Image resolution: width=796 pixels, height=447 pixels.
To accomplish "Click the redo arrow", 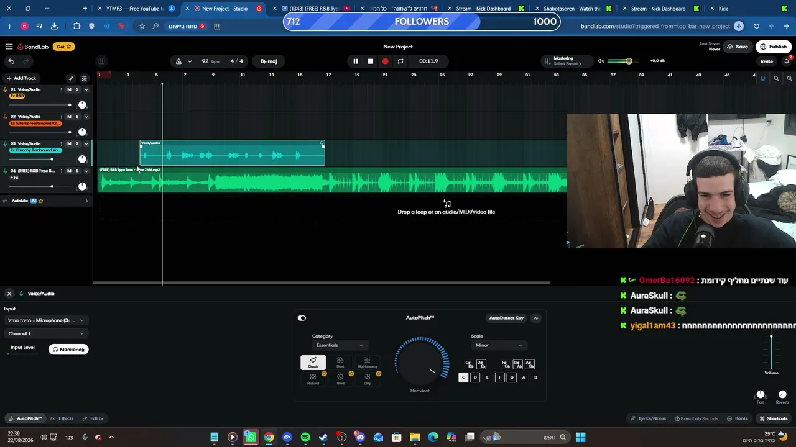I will tap(26, 61).
